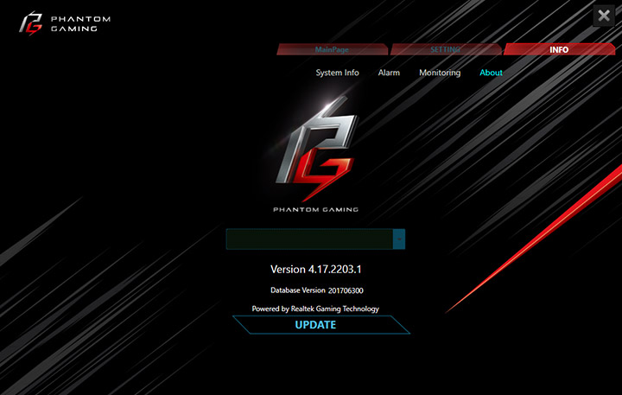This screenshot has height=395, width=622.
Task: Click the UPDATE button
Action: tap(321, 325)
